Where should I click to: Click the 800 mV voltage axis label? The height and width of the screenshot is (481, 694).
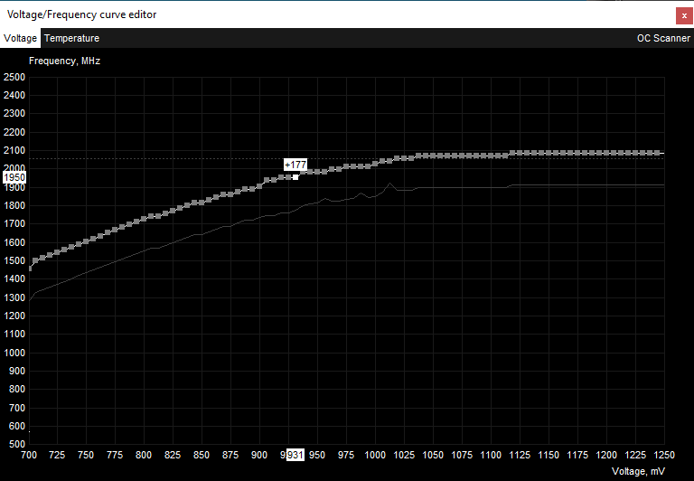click(144, 455)
